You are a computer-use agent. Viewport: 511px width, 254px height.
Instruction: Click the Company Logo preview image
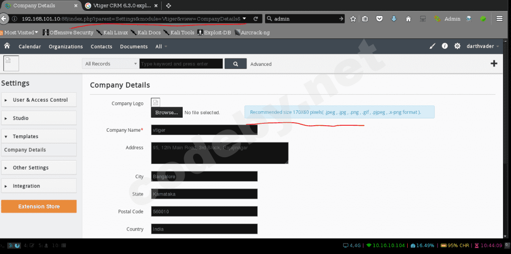(156, 102)
